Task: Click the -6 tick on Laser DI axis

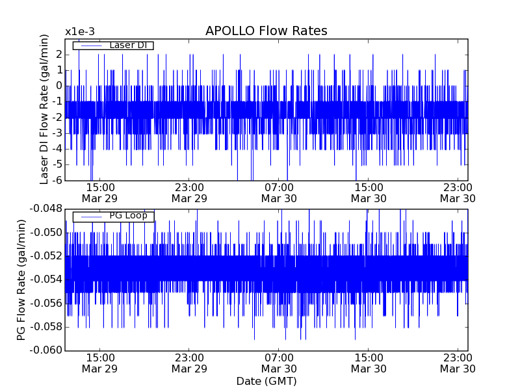Action: point(57,180)
